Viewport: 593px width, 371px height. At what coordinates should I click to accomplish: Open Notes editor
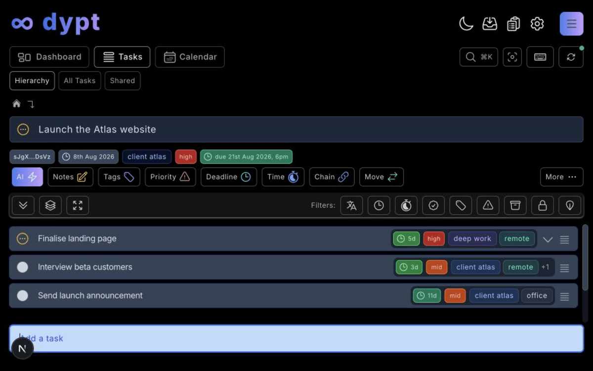[x=70, y=177]
